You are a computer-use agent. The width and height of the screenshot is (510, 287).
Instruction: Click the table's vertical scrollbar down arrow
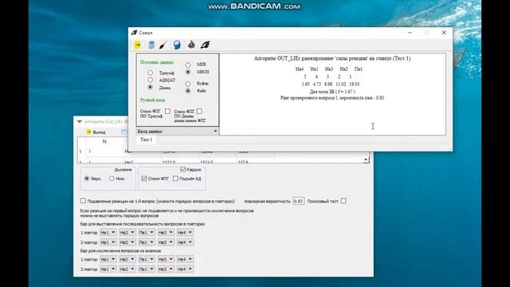(366, 159)
